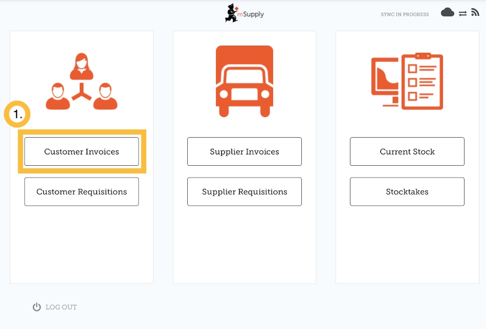The width and height of the screenshot is (486, 329).
Task: Click the two-way sync arrows icon
Action: tap(462, 14)
